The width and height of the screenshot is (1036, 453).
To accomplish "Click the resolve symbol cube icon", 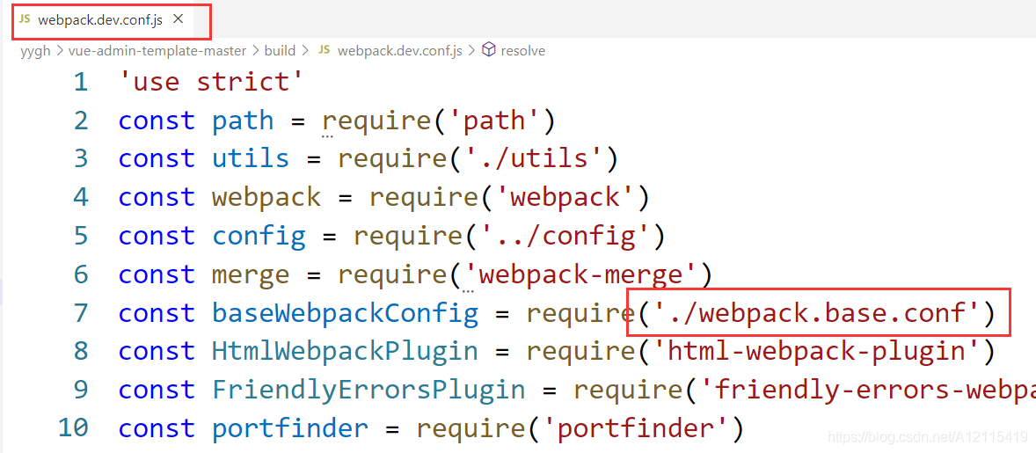I will click(x=489, y=50).
